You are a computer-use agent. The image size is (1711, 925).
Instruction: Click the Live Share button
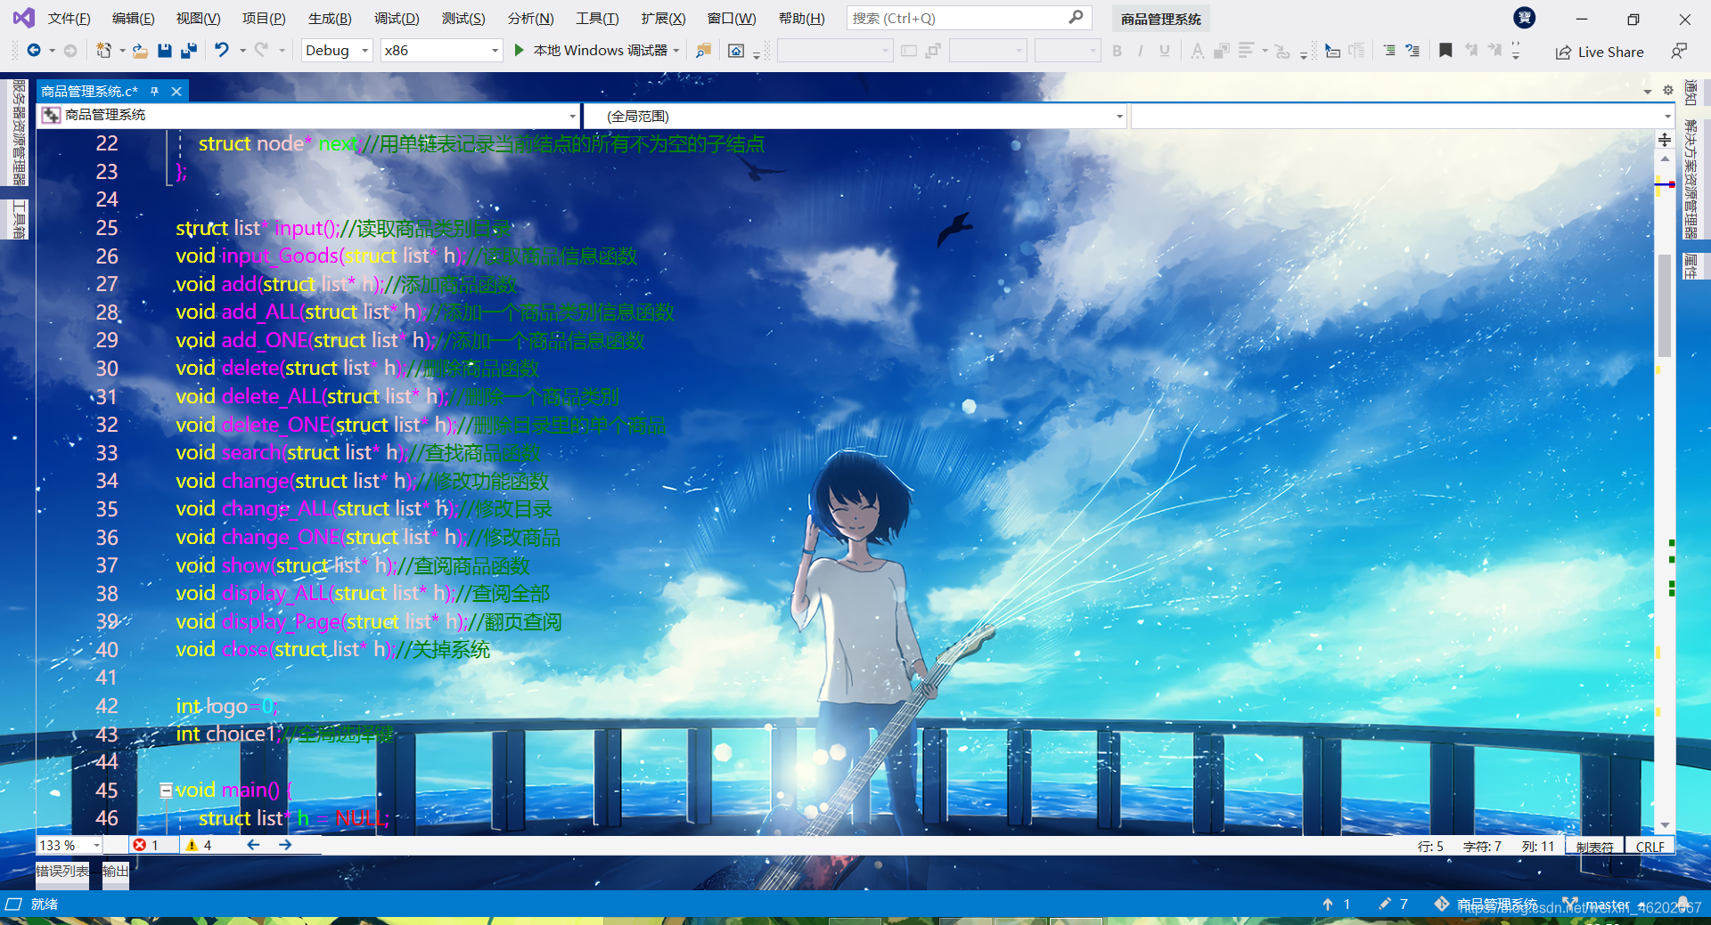1600,52
